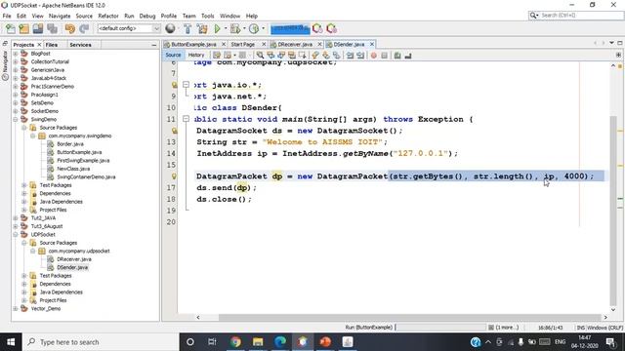Click the Build Project hammer icon

[x=187, y=28]
